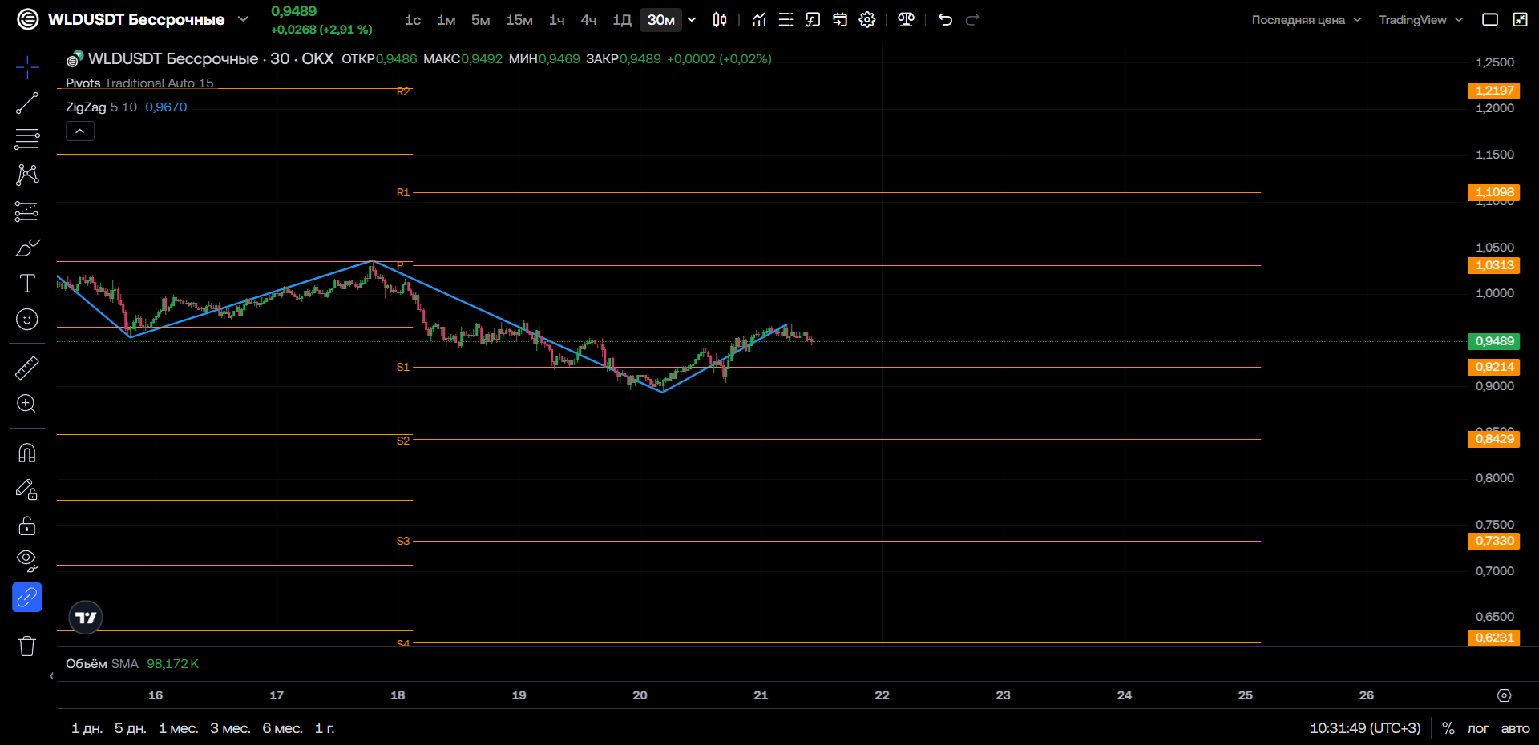
Task: Open the emoji icons tool
Action: pos(27,320)
